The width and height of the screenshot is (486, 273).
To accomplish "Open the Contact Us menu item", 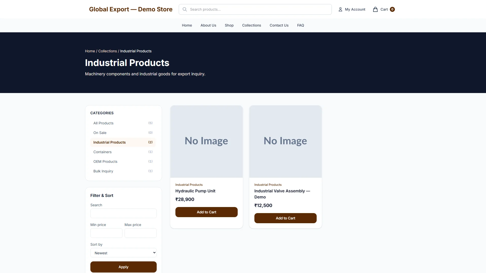I will coord(279,25).
